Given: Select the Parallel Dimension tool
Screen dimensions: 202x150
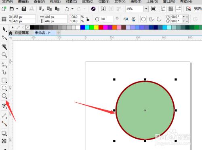Looking at the screenshot, I should pos(4,116).
